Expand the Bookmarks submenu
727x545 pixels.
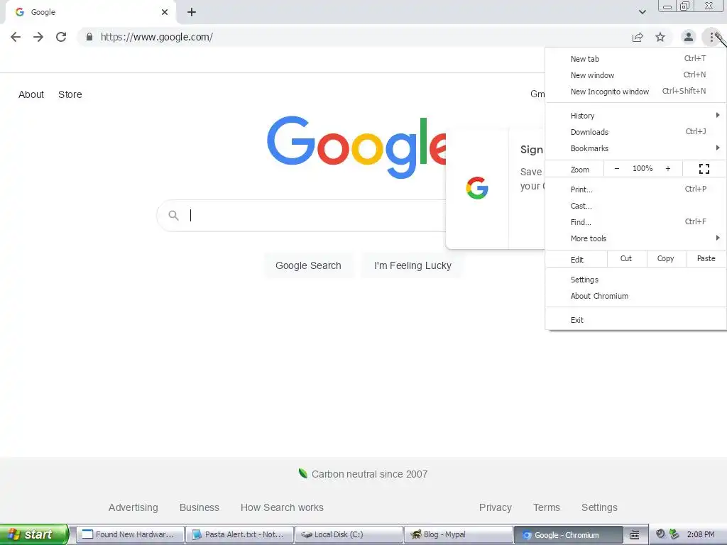coord(635,148)
